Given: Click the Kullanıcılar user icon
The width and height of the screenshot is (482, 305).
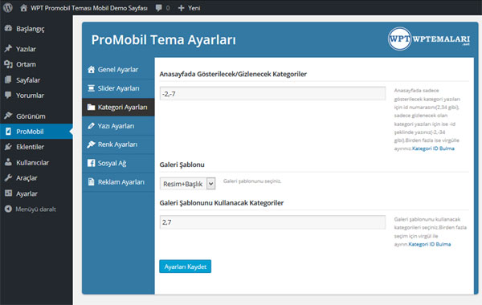Looking at the screenshot, I should (x=8, y=162).
